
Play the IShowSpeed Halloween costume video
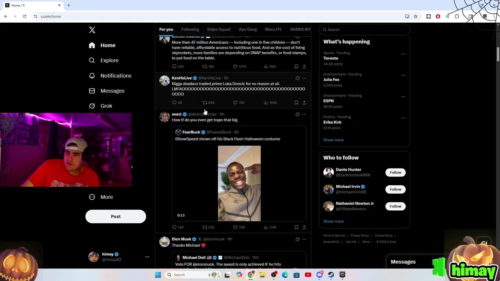(239, 183)
